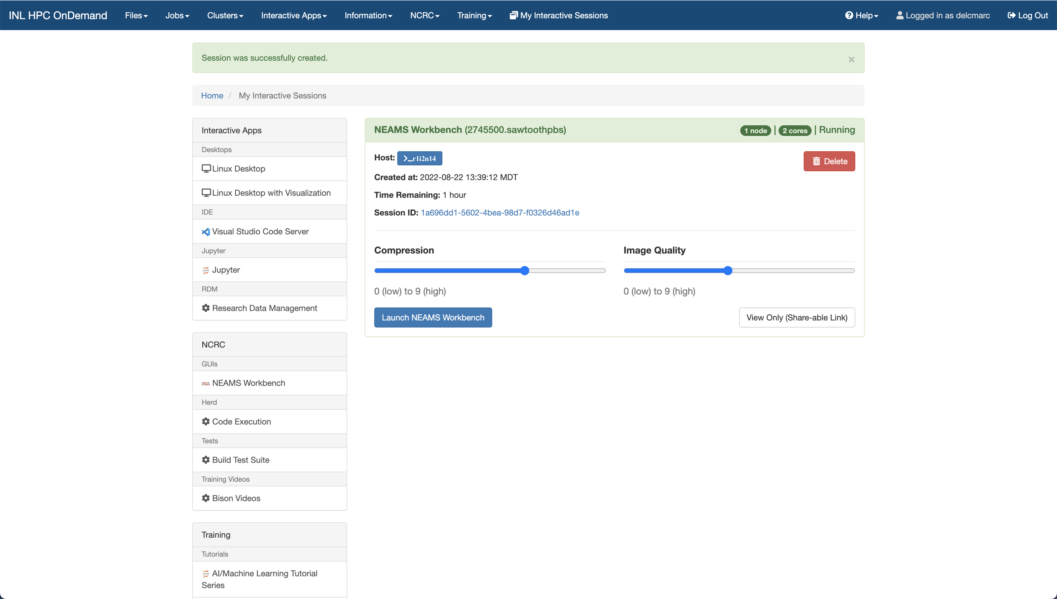Screen dimensions: 1057x599
Task: Click the NEAMS Workbench session title
Action: point(470,130)
